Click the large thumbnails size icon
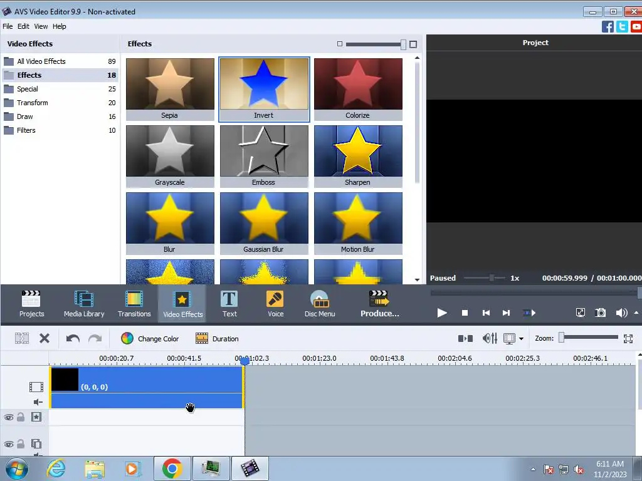Screen dimensions: 642x481 click(413, 44)
